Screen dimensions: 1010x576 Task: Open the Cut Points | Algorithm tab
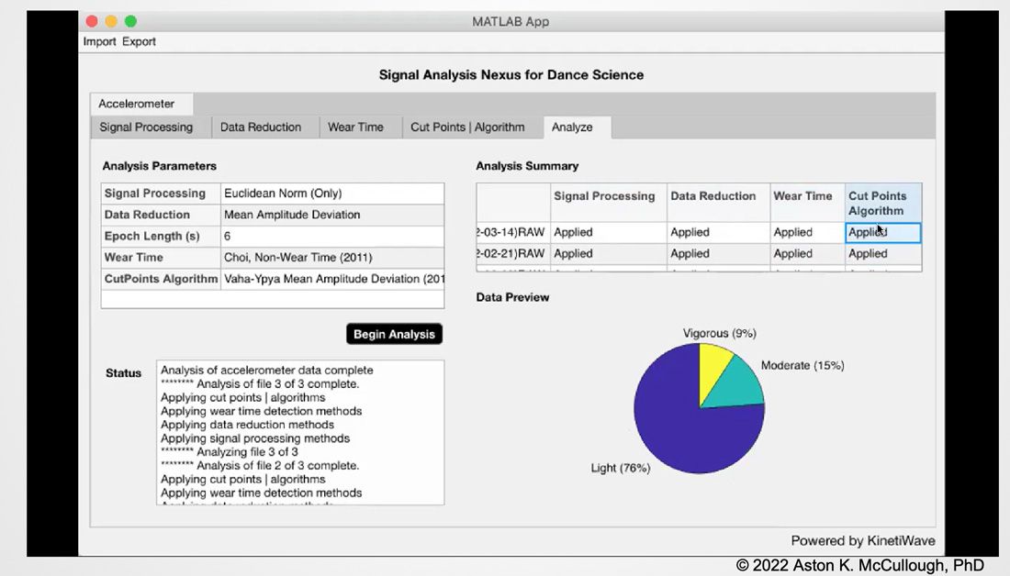pos(472,127)
